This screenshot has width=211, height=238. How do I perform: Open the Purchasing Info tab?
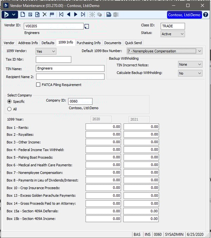tap(89, 43)
